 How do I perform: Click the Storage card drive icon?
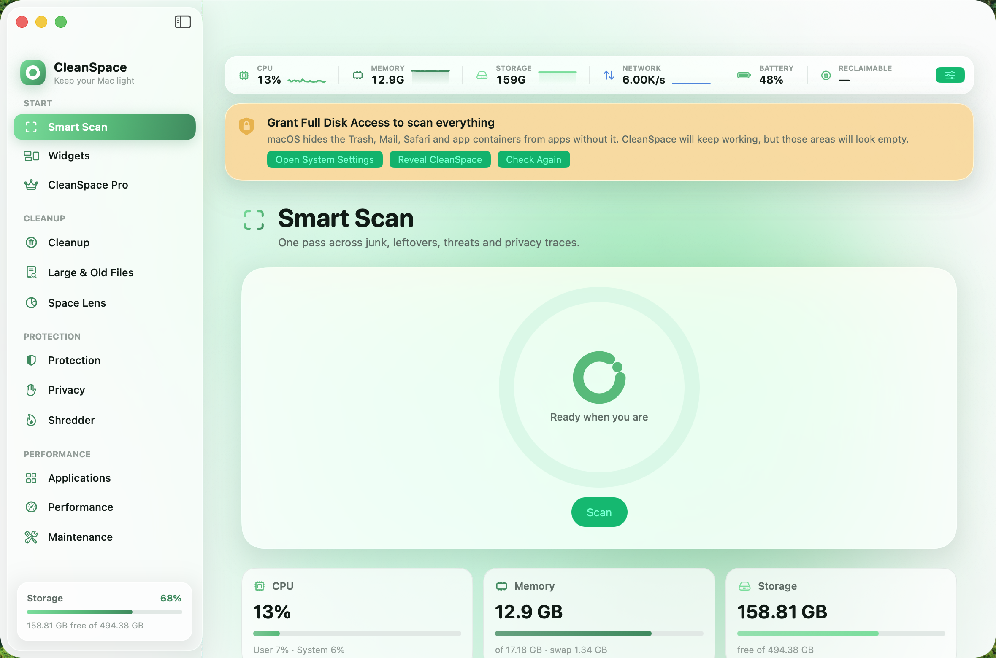[744, 586]
